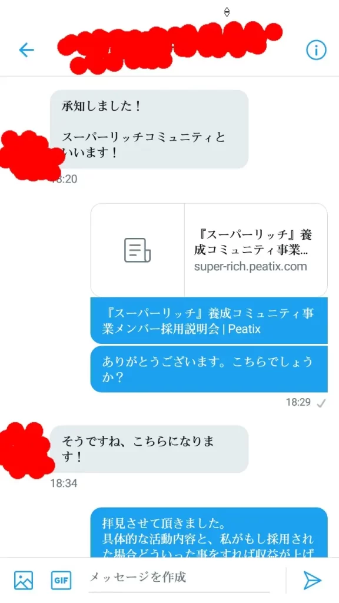Select the Peatix title blue message bubble
This screenshot has height=603, width=339.
(x=209, y=320)
